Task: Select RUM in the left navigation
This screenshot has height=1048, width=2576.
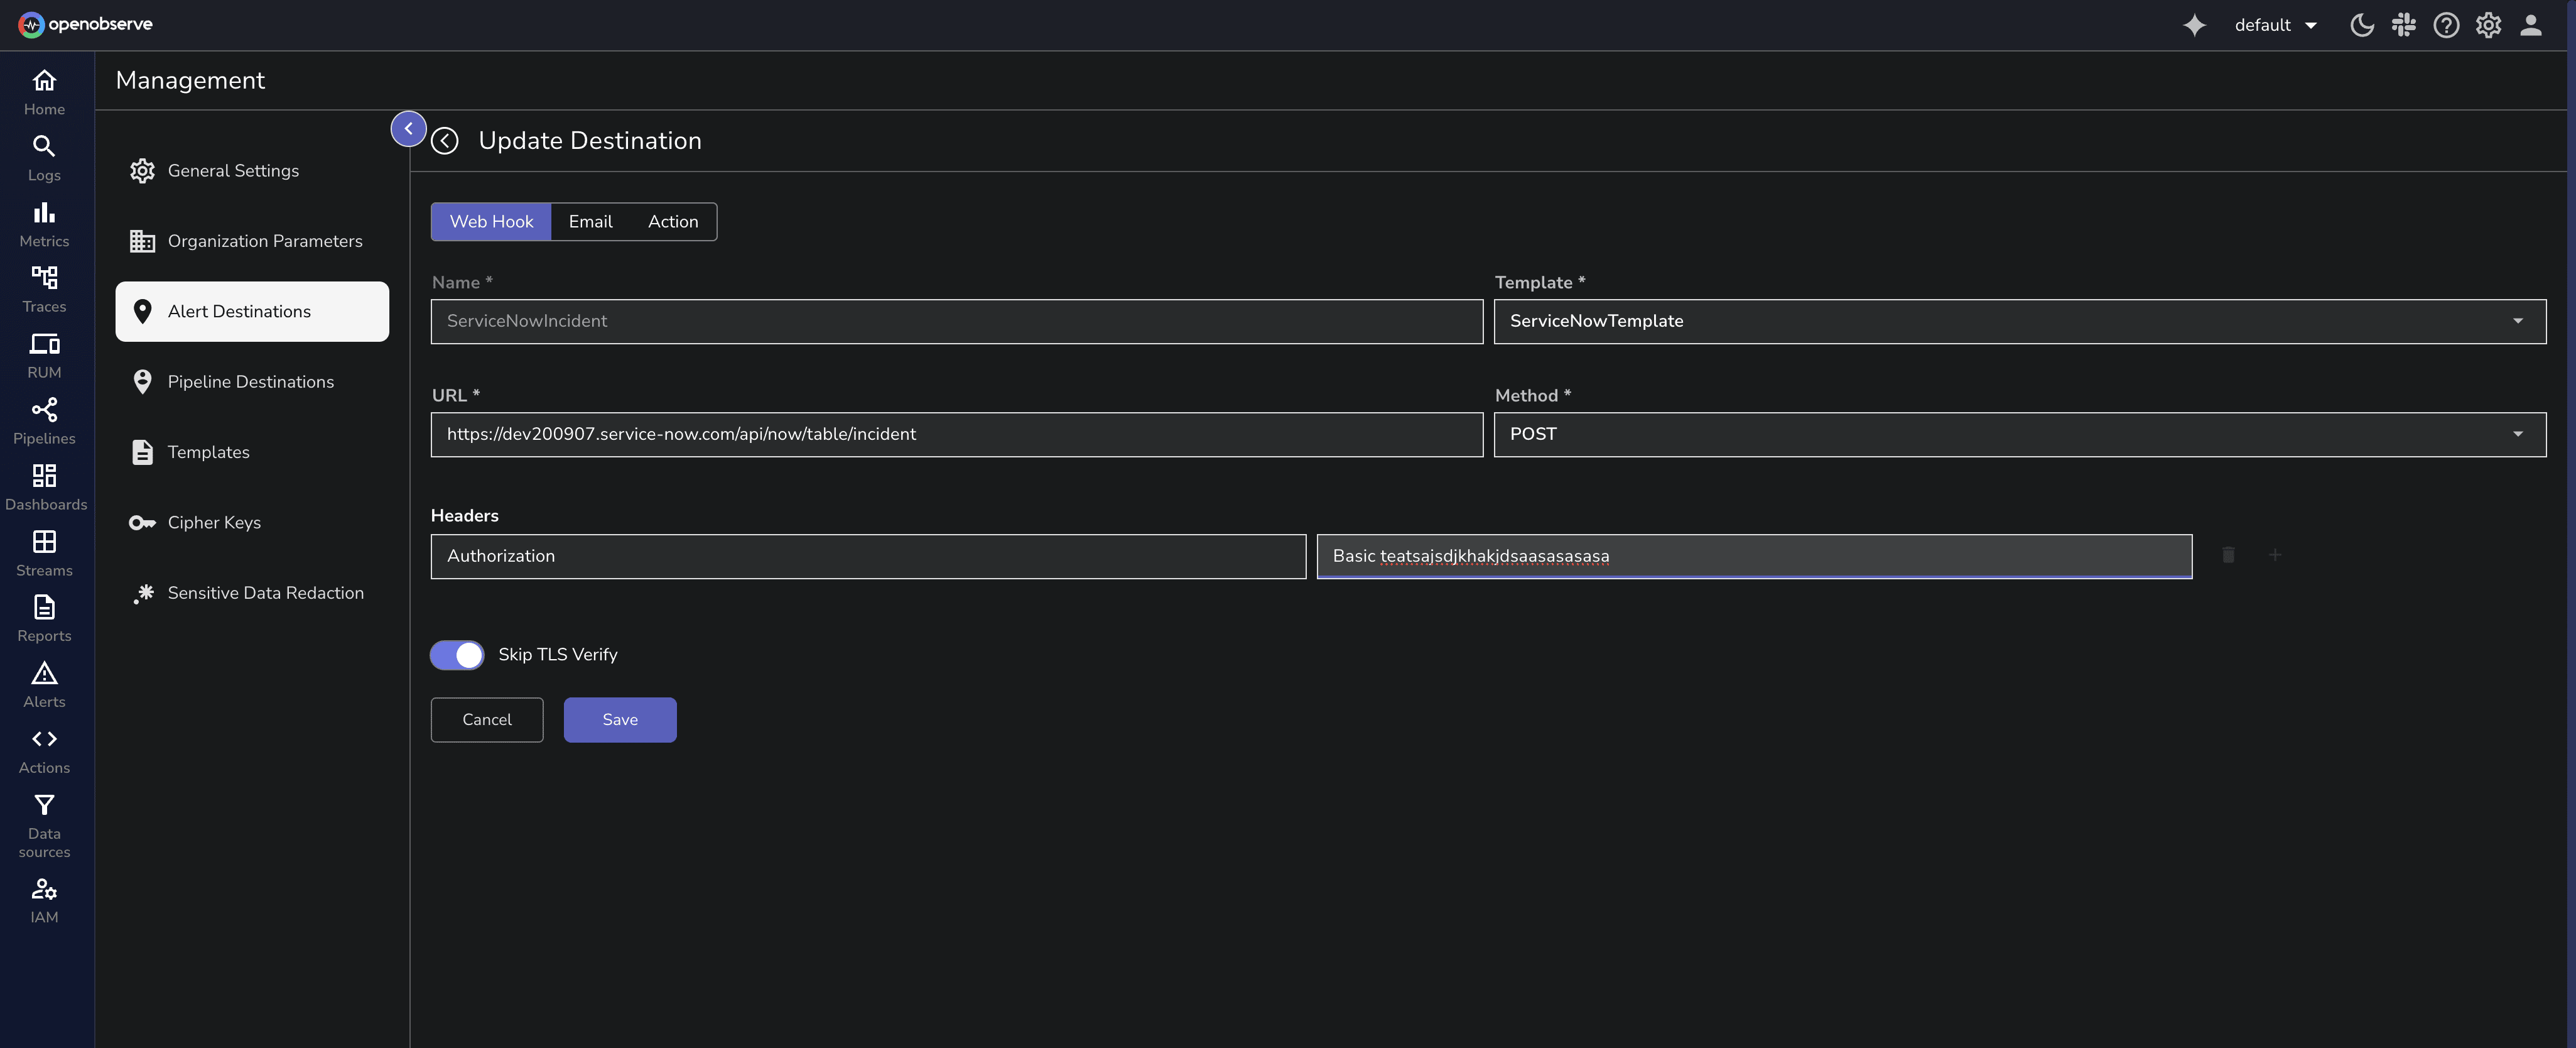Action: tap(44, 354)
